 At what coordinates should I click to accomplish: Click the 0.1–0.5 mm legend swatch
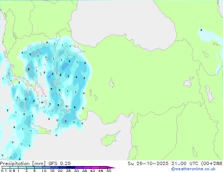pyautogui.click(x=6, y=167)
